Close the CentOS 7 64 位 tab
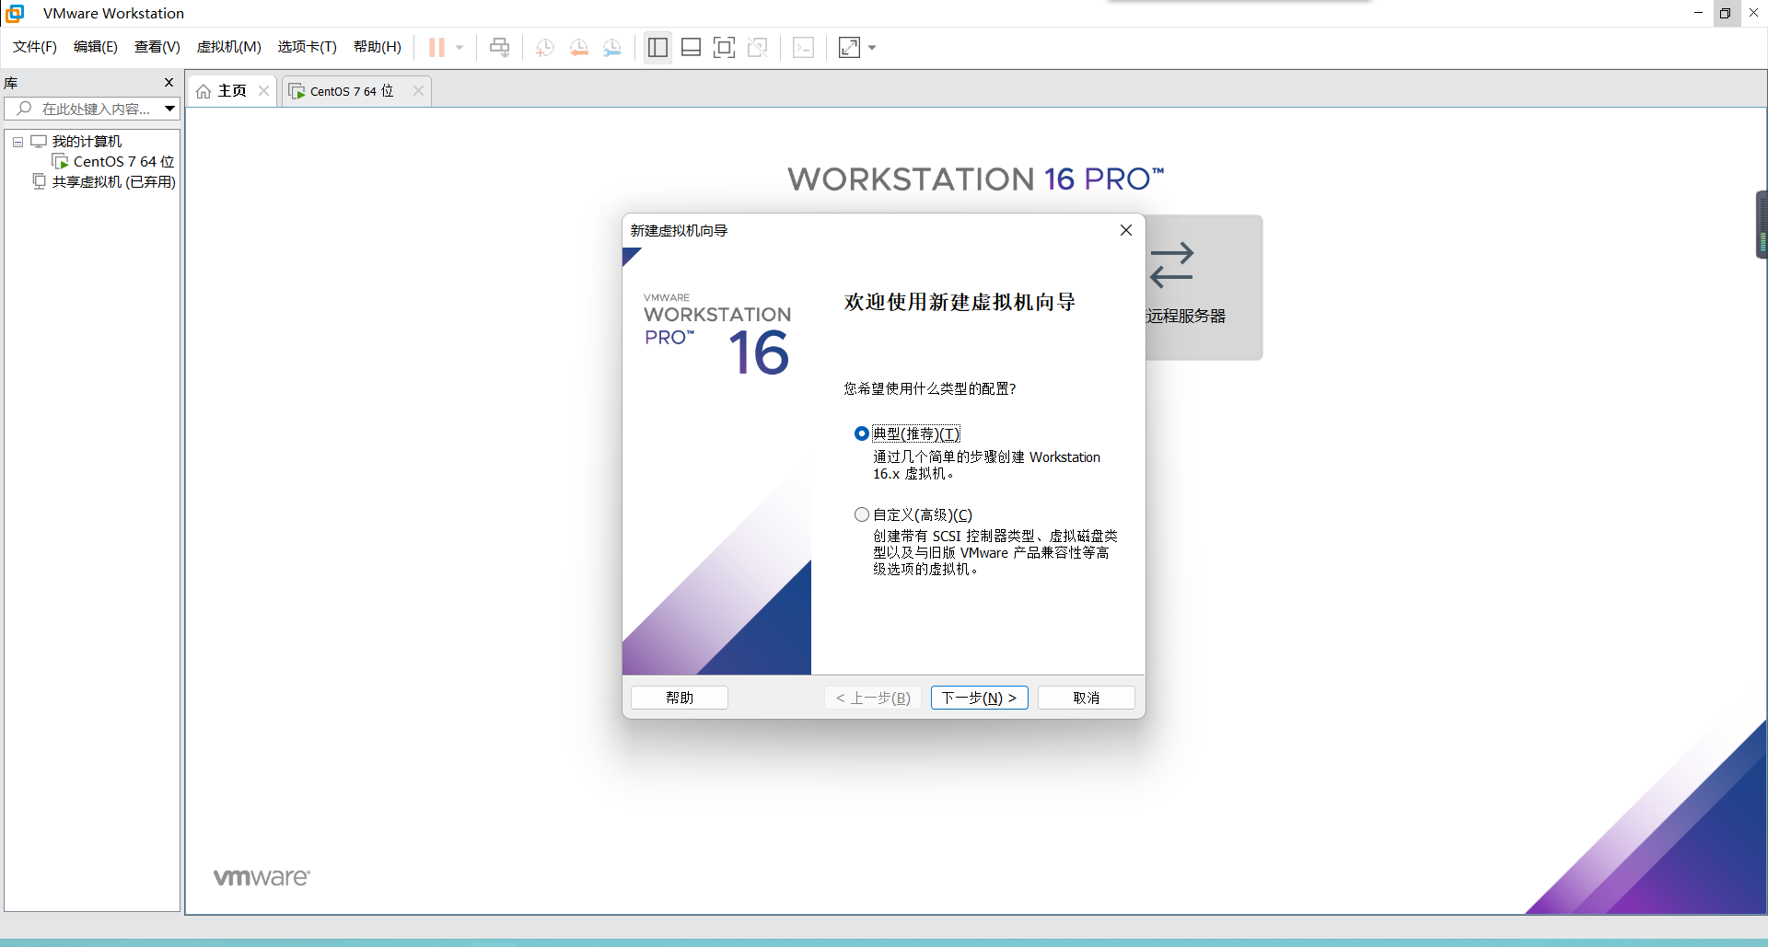The image size is (1768, 947). point(419,91)
